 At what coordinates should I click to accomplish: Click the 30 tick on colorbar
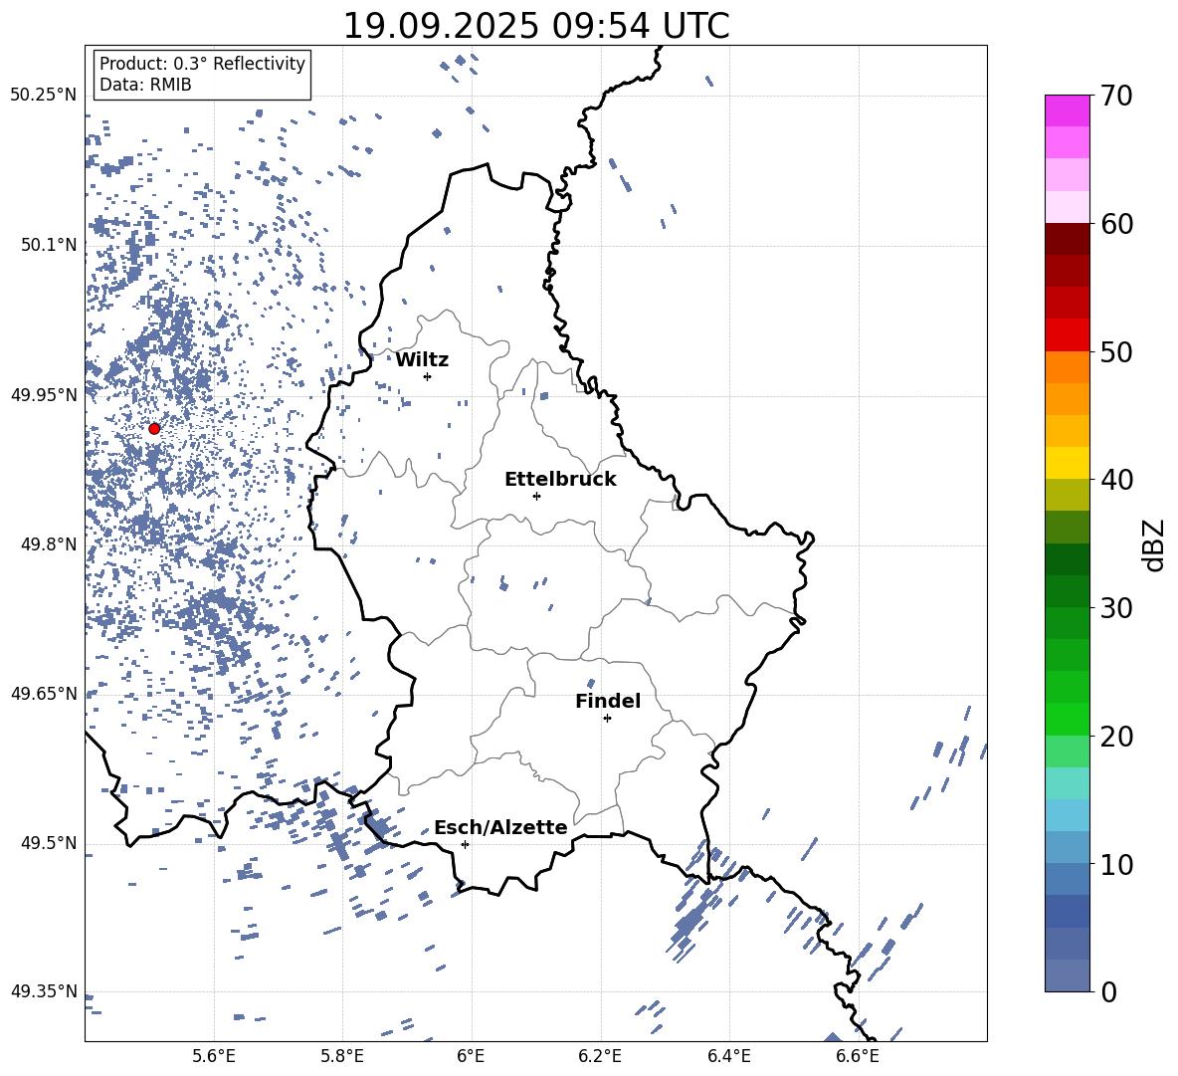pyautogui.click(x=1116, y=608)
